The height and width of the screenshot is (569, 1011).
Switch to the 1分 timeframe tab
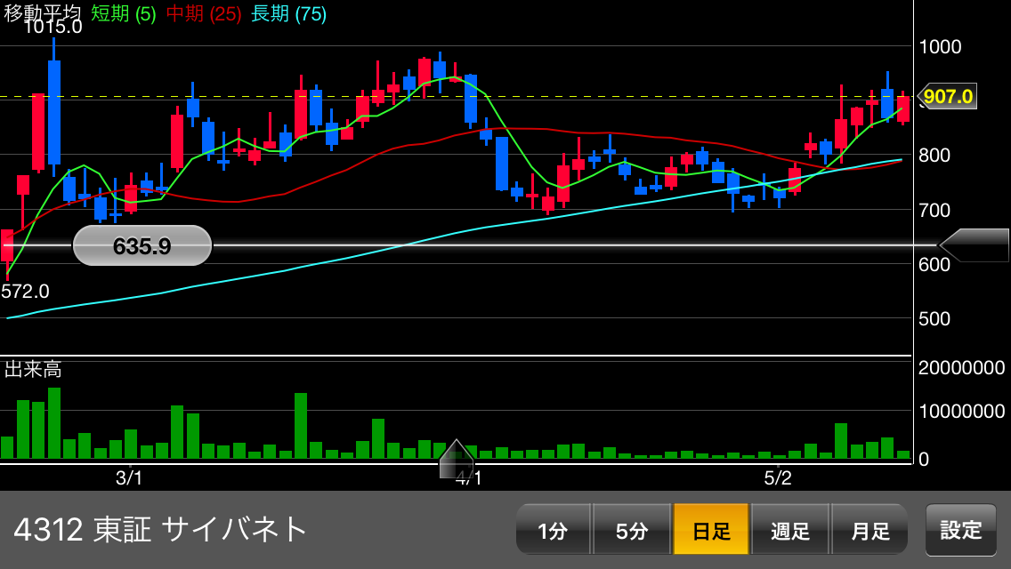click(554, 530)
